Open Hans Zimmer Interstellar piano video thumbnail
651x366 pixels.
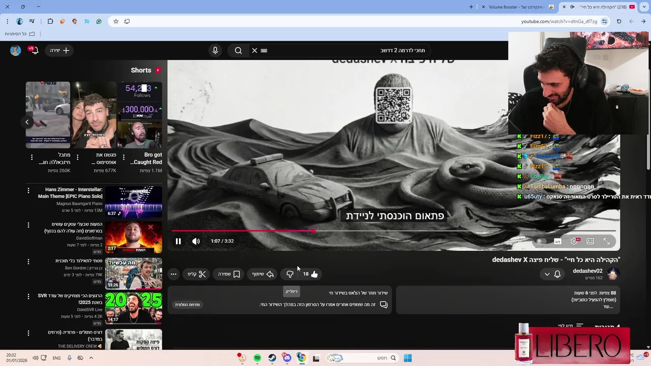click(x=133, y=202)
